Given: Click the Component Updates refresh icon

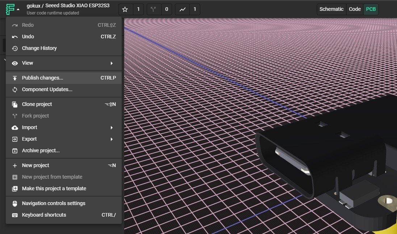Looking at the screenshot, I should pos(14,89).
